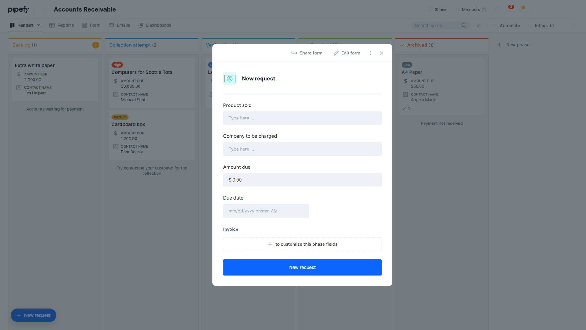Open the activity history clock icon
This screenshot has height=330, width=586.
[497, 9]
